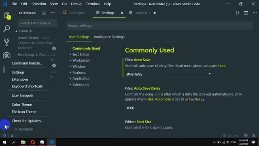Screen dimensions: 259x146
Task: Clear extensions search results icon
Action: [x=44, y=13]
